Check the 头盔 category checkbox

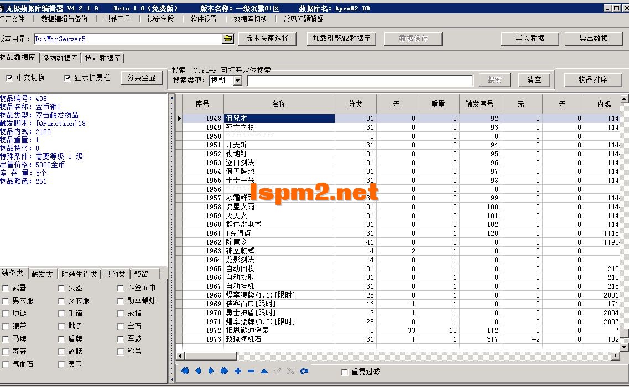point(61,288)
